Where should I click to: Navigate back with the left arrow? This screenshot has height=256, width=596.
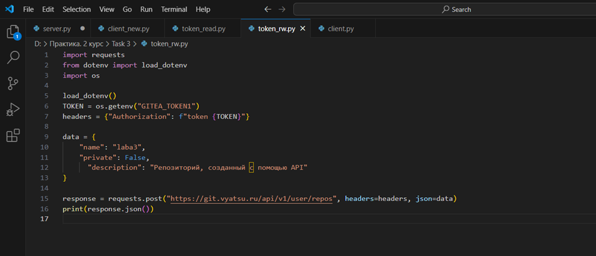click(x=267, y=9)
